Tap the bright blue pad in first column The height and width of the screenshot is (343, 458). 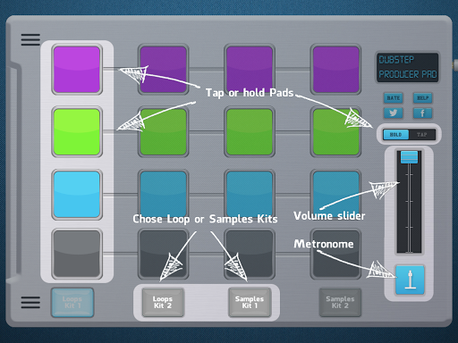coord(77,195)
